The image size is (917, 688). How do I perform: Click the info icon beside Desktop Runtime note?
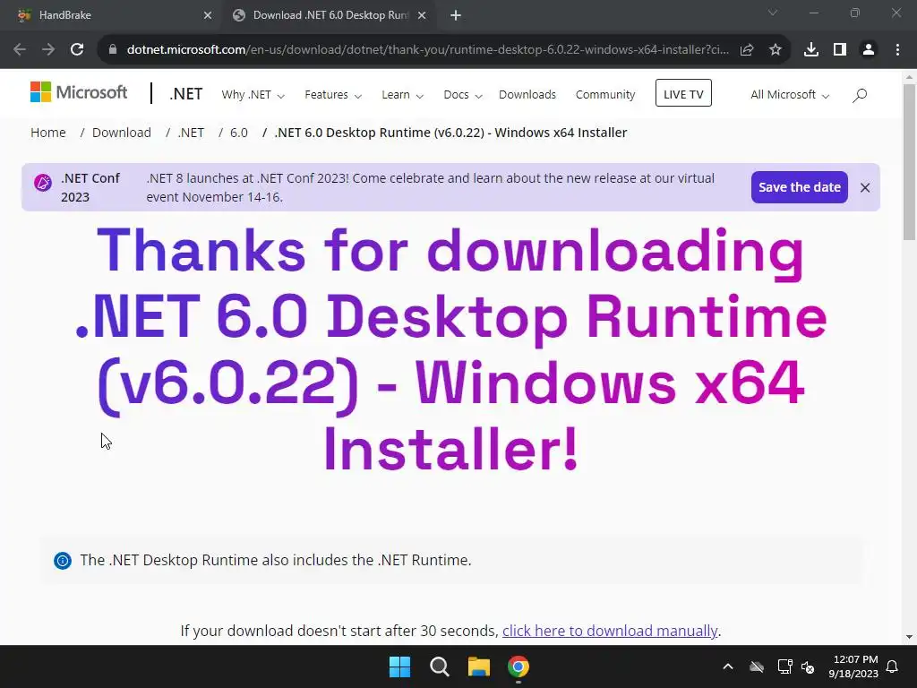pyautogui.click(x=63, y=561)
